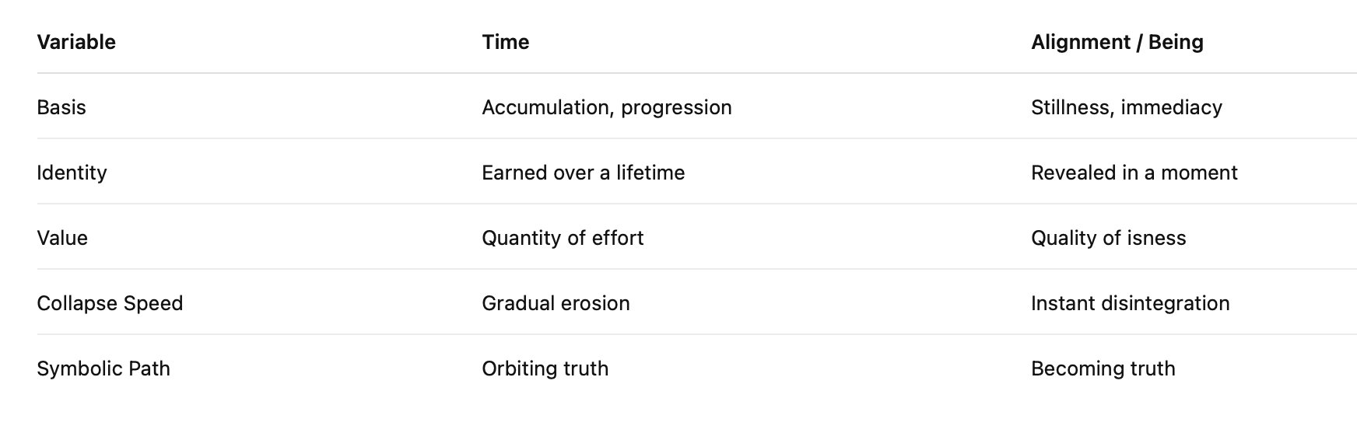Click the Earned over a lifetime cell
This screenshot has width=1357, height=426.
point(583,173)
